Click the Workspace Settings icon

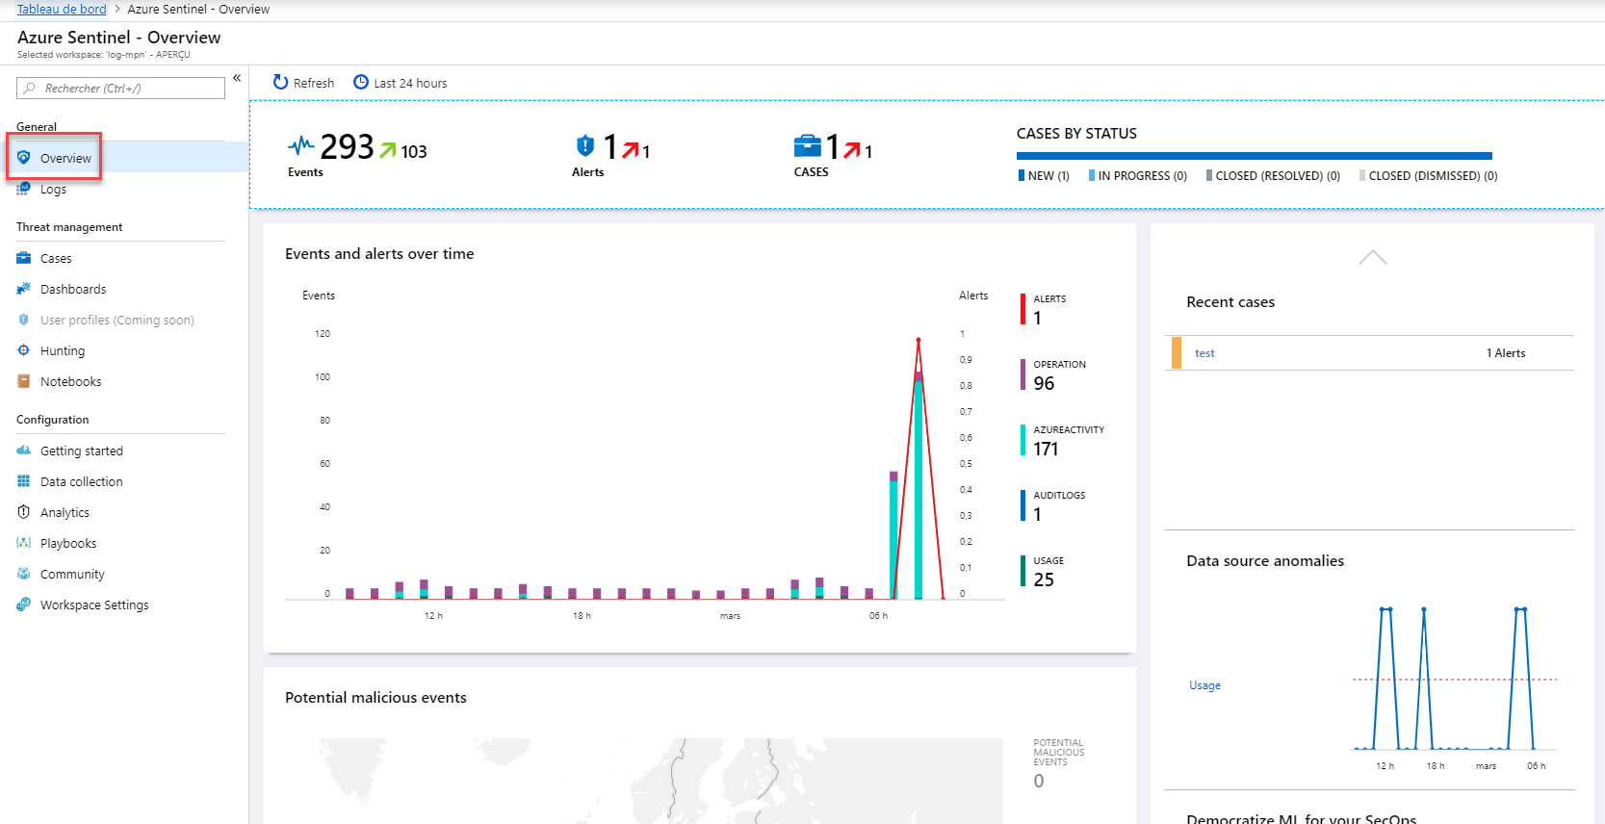tap(24, 605)
